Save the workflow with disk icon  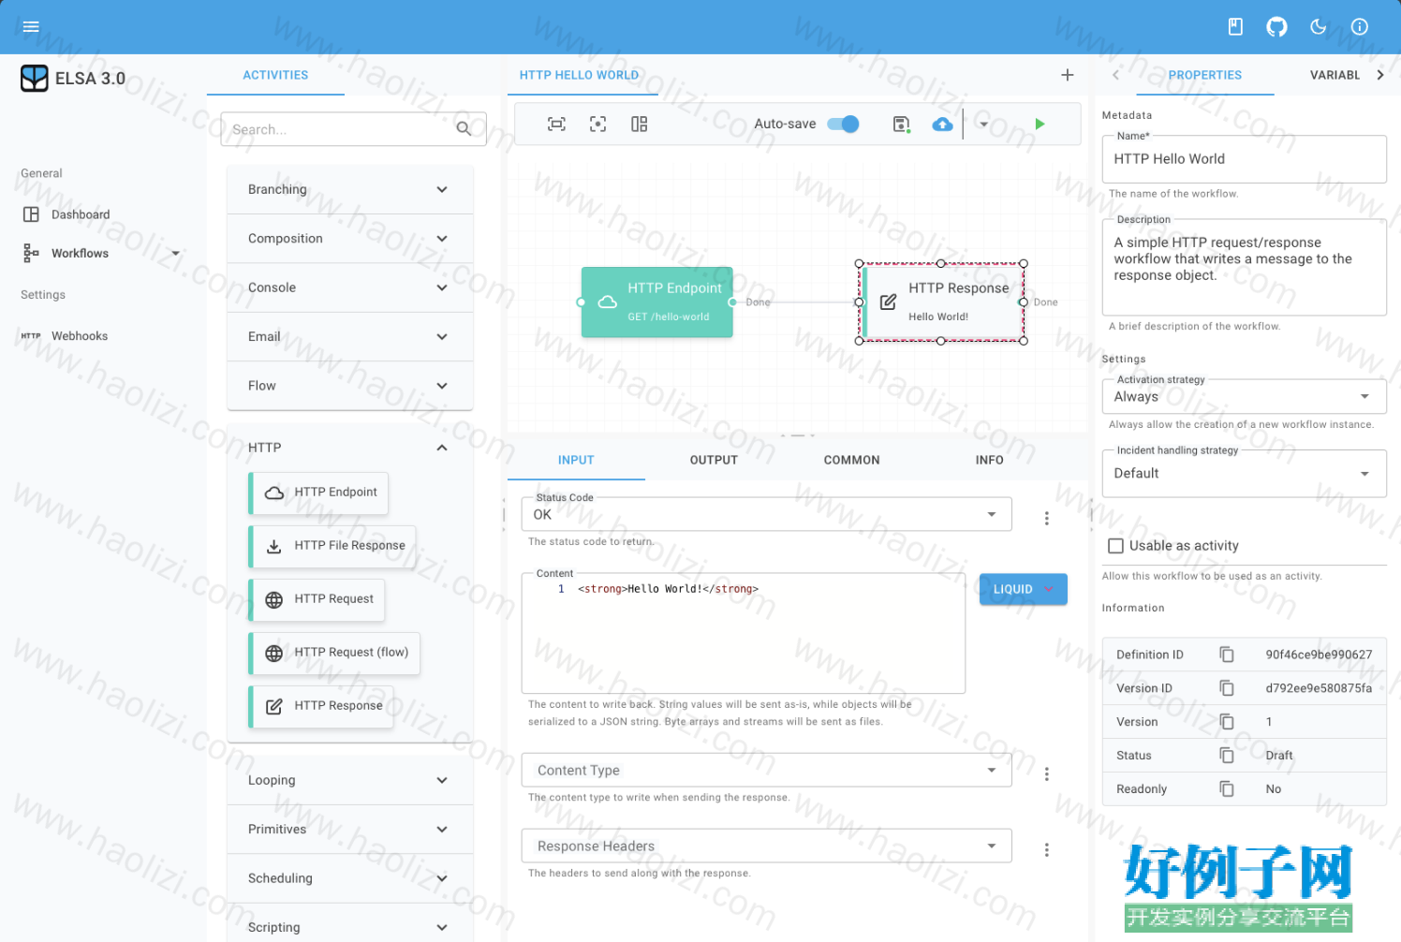click(901, 124)
